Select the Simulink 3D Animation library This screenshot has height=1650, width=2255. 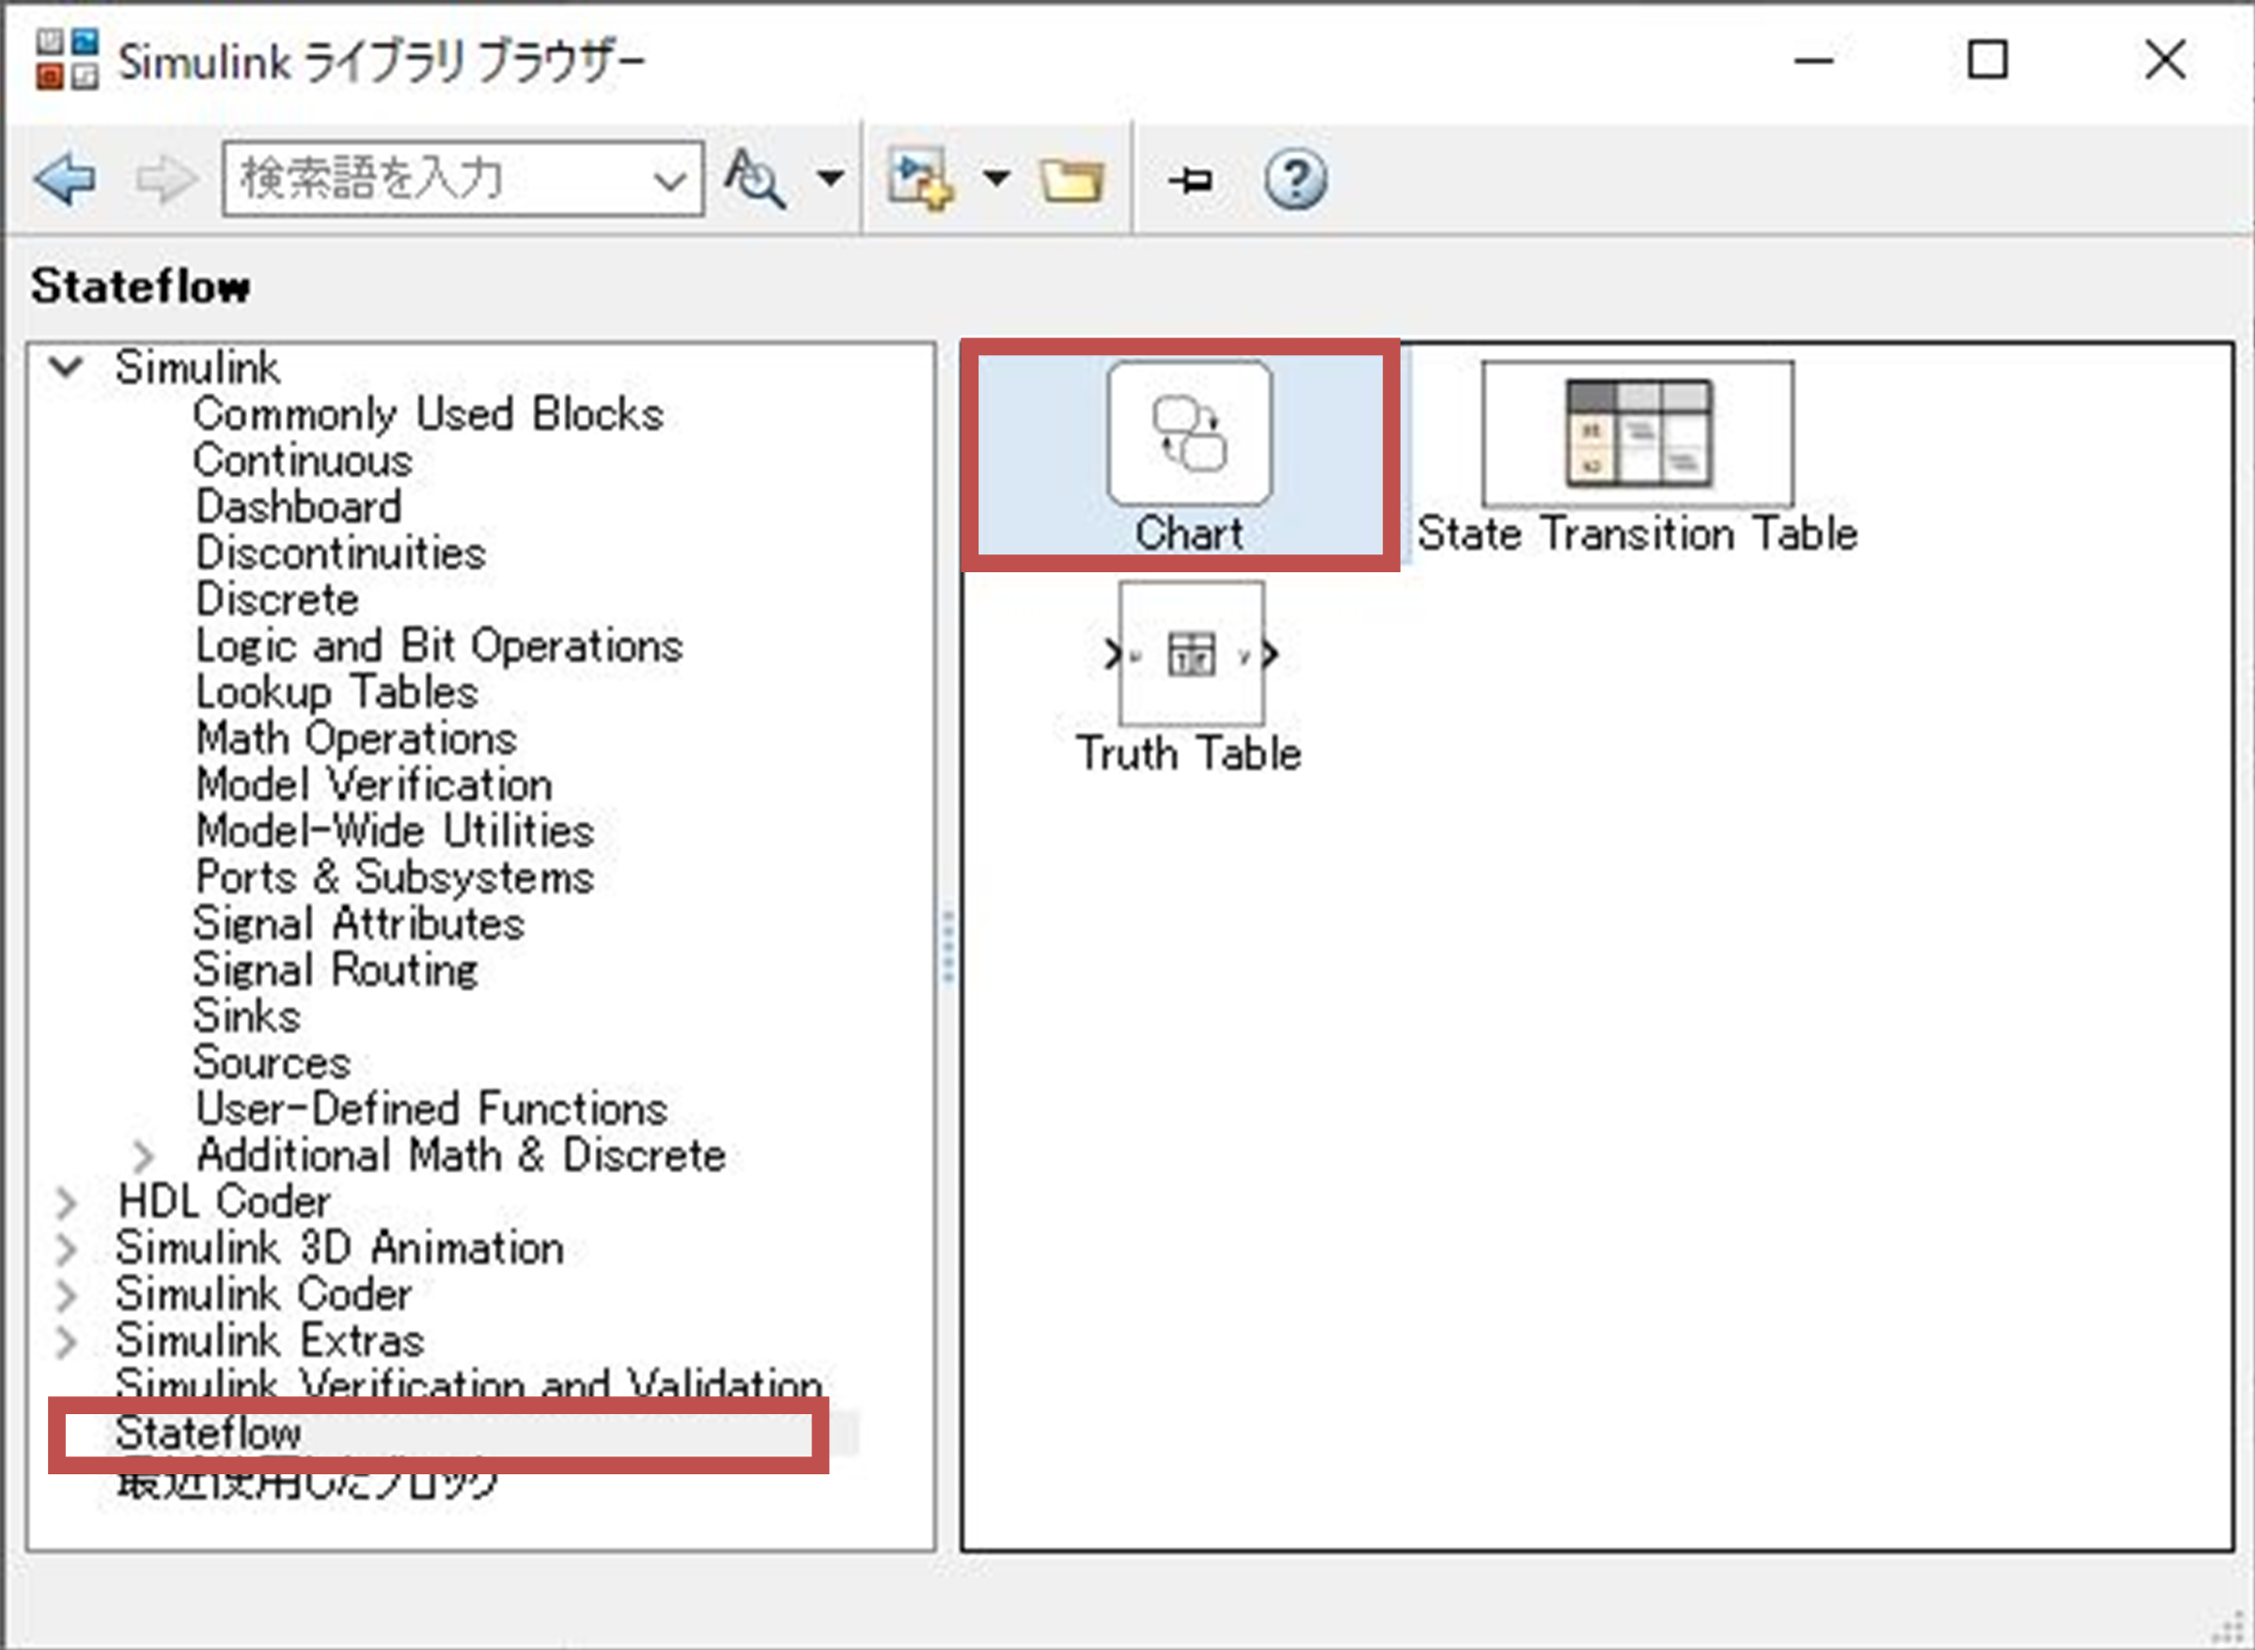click(x=339, y=1248)
